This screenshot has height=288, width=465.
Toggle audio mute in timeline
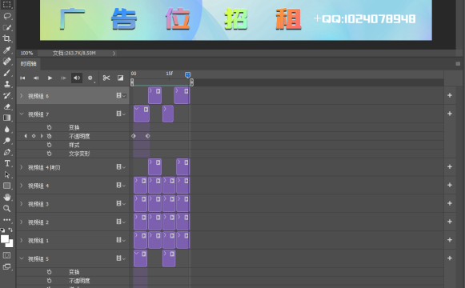pyautogui.click(x=77, y=78)
